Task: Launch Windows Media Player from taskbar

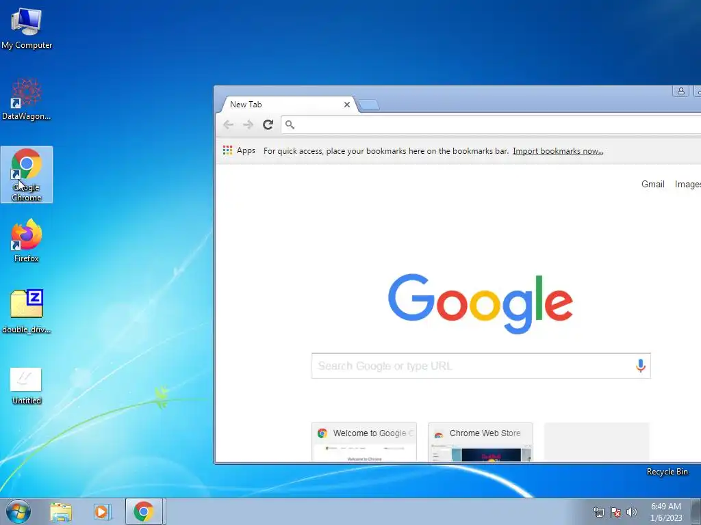Action: coord(103,511)
